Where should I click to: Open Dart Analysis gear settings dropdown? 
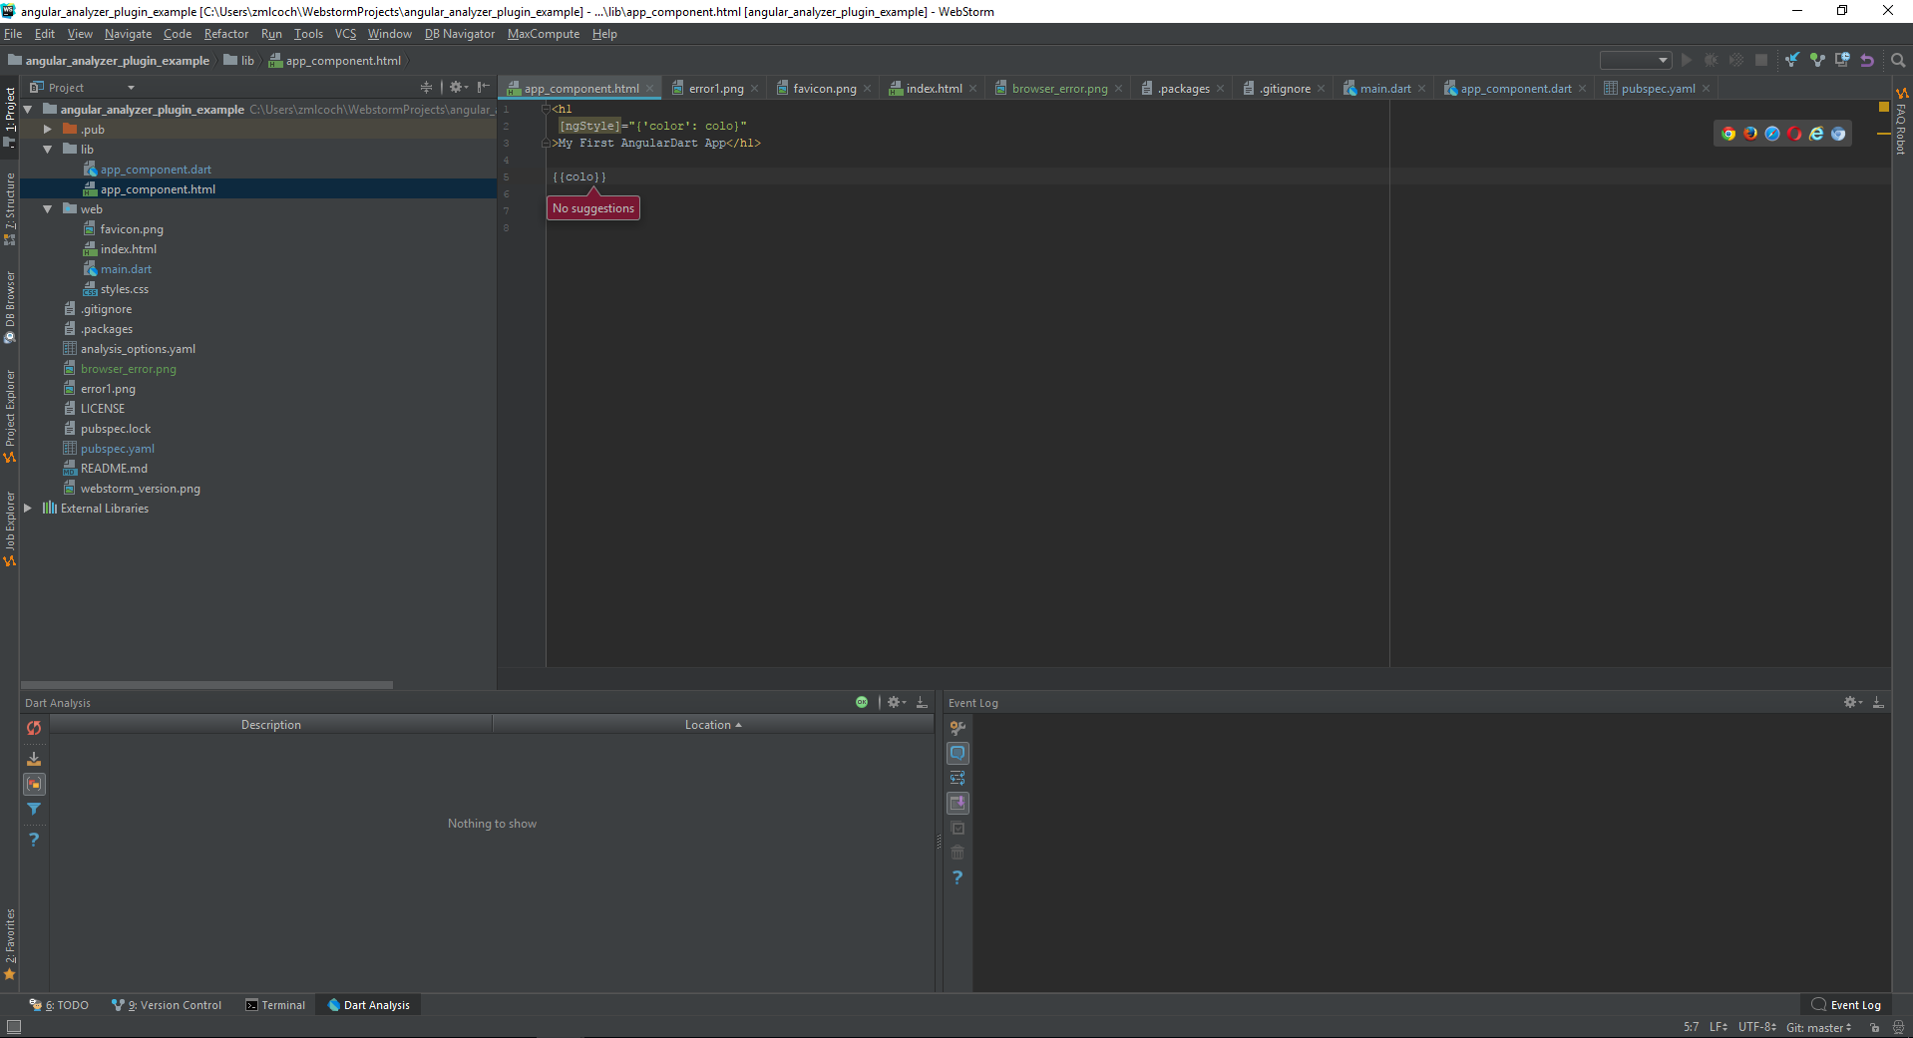tap(897, 702)
